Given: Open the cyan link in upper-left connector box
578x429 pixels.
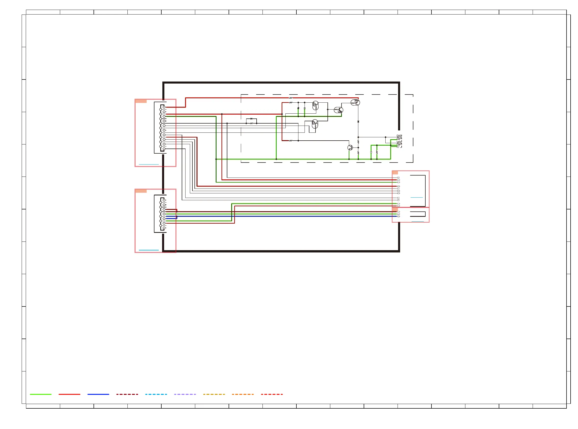Looking at the screenshot, I should click(x=149, y=164).
